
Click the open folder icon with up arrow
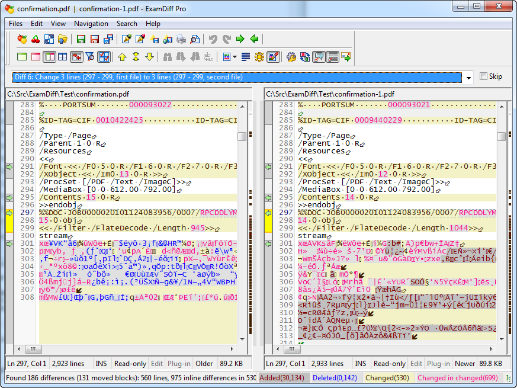63,39
